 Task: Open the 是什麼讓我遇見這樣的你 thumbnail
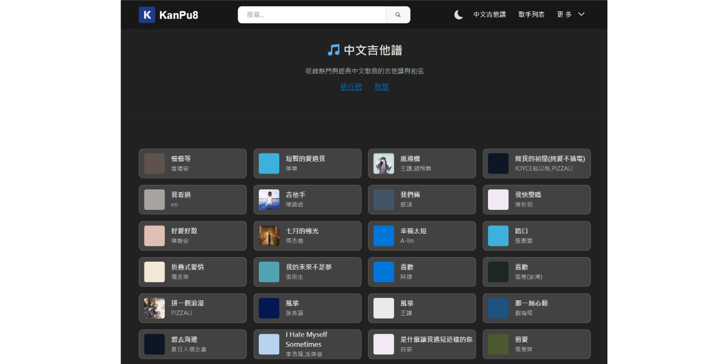(x=384, y=344)
